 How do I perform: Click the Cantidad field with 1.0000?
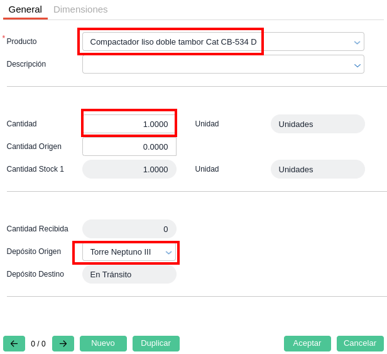coord(129,124)
